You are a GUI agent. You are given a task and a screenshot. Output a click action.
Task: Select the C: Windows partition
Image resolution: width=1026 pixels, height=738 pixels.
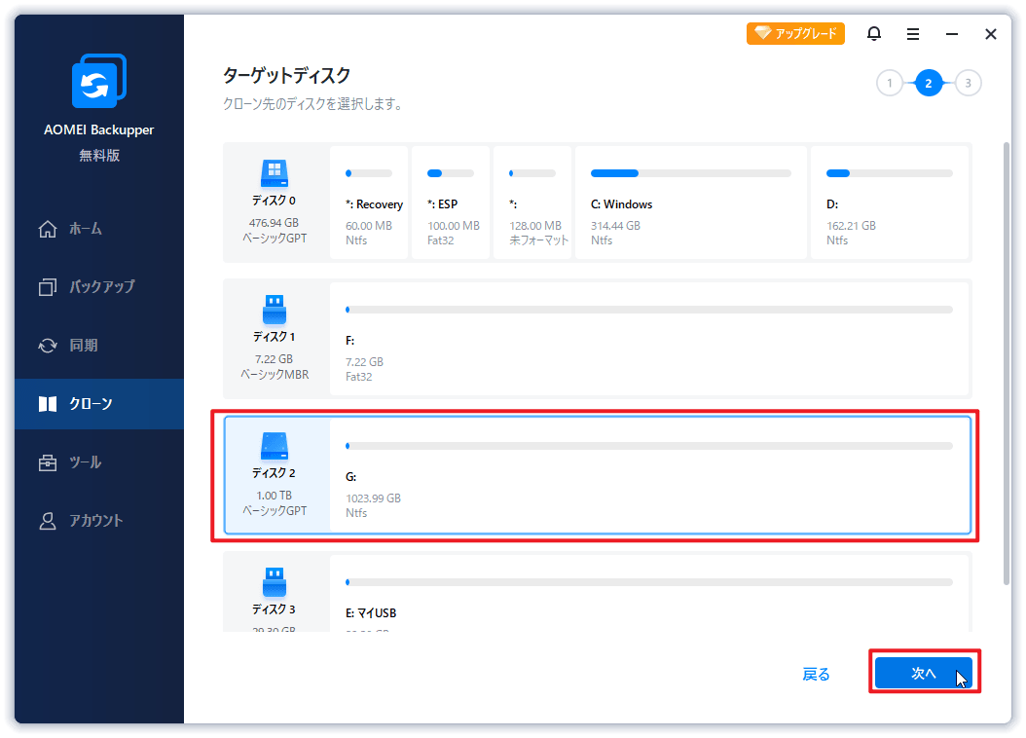click(691, 203)
